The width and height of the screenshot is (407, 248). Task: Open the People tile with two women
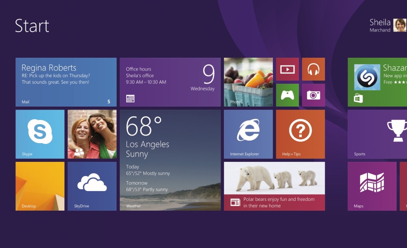92,134
